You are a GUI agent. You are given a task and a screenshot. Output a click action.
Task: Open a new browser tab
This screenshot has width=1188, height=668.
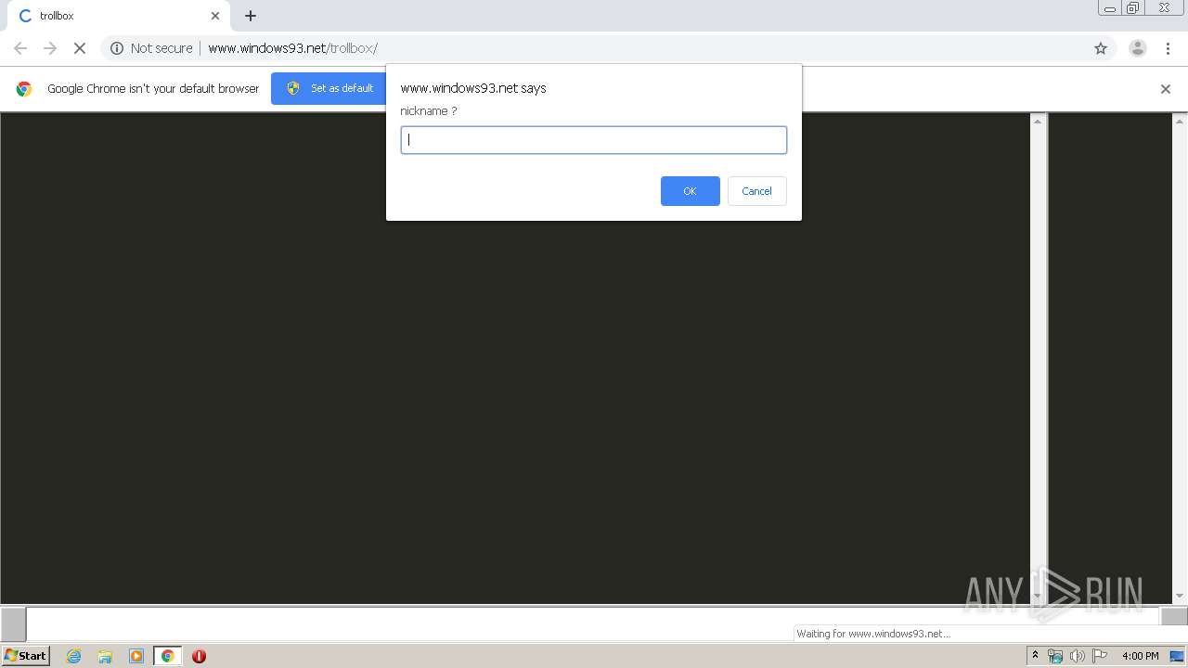tap(251, 16)
